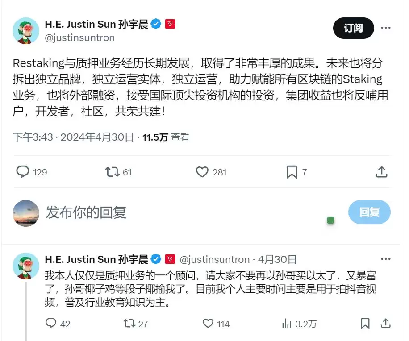This screenshot has height=341, width=409.
Task: Share the reply tweet via upload icon
Action: 385,323
